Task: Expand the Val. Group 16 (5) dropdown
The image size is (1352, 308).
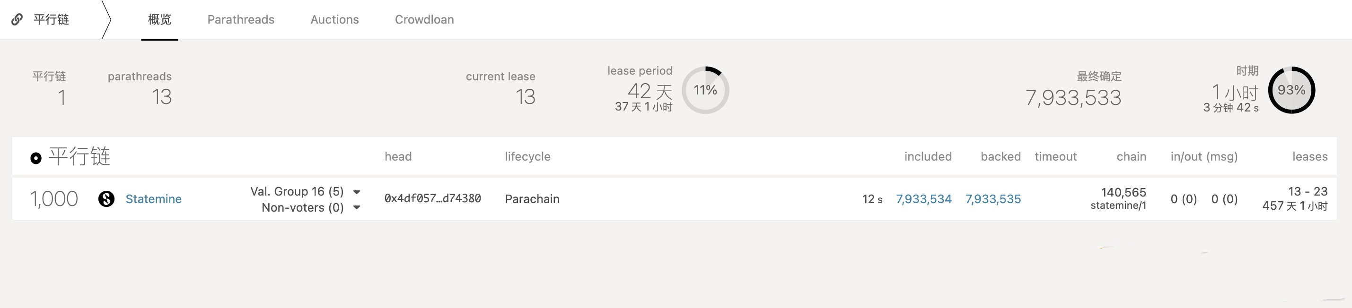Action: click(357, 192)
